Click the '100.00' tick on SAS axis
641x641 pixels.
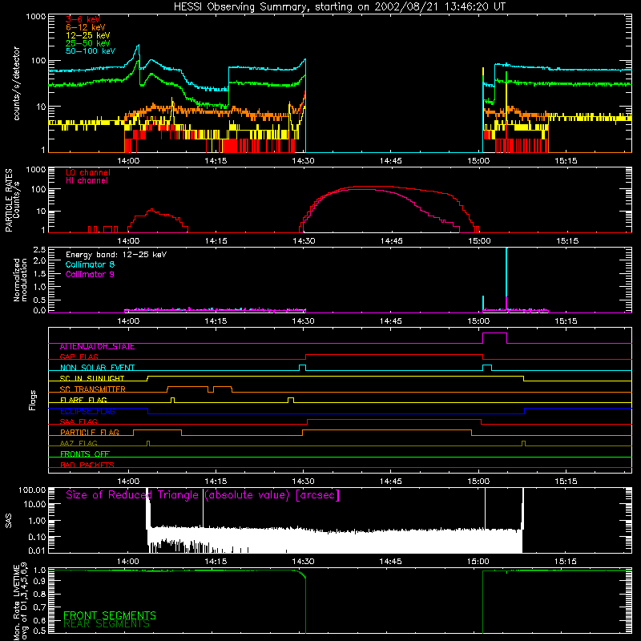tap(32, 490)
